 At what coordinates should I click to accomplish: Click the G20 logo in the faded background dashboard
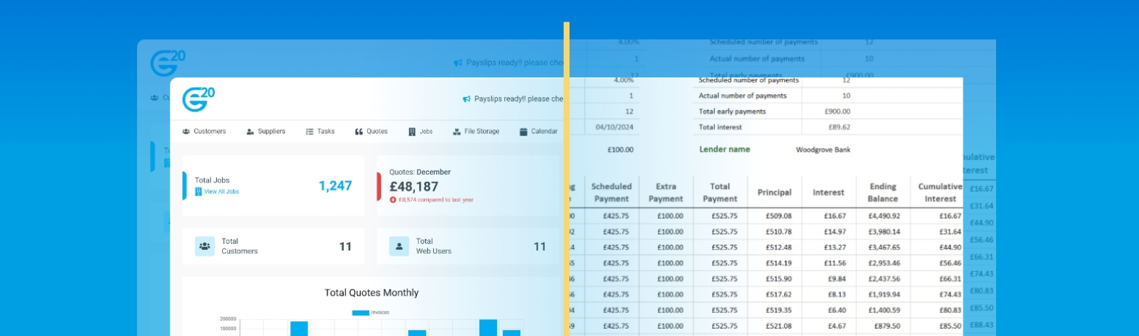click(x=168, y=63)
